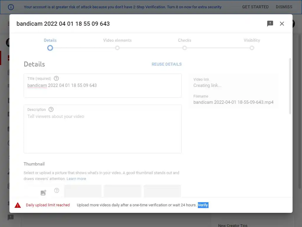Click the 'Creating link...' video link text
This screenshot has height=227, width=302.
207,85
